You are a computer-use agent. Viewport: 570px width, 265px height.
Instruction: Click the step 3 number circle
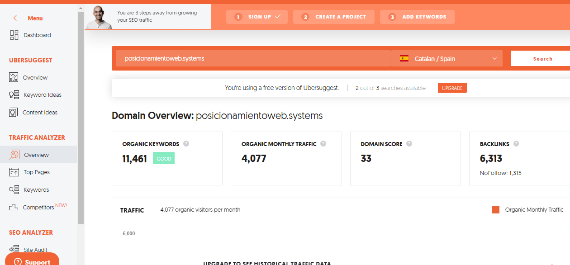pyautogui.click(x=392, y=17)
